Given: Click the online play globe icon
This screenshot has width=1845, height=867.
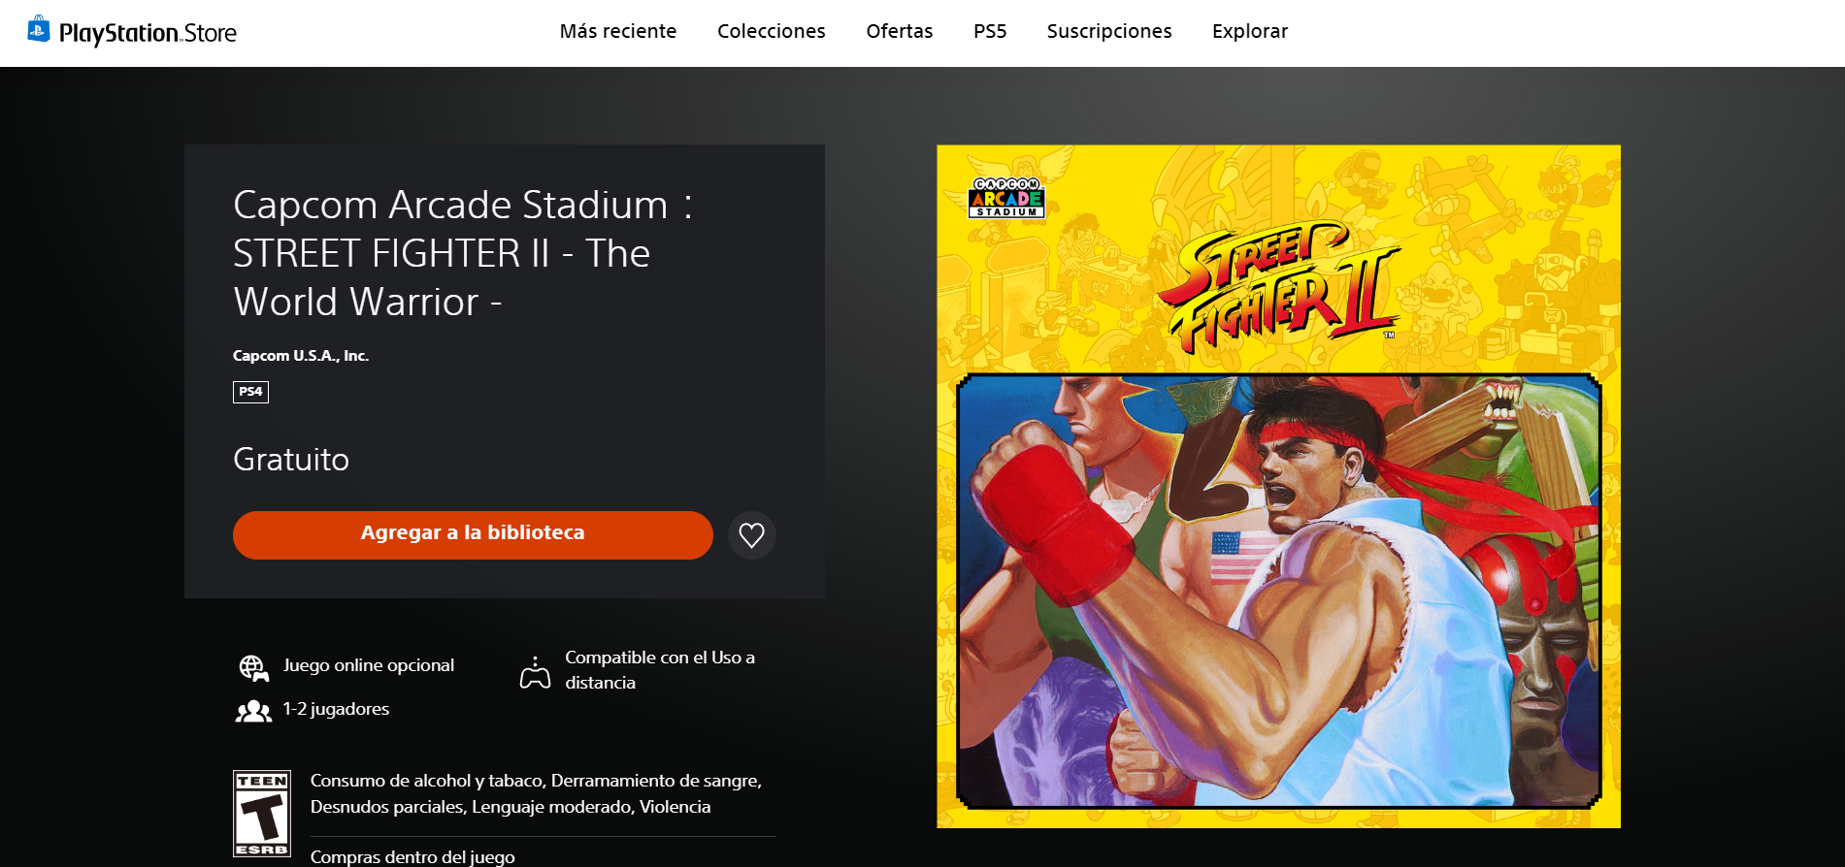Looking at the screenshot, I should 253,668.
